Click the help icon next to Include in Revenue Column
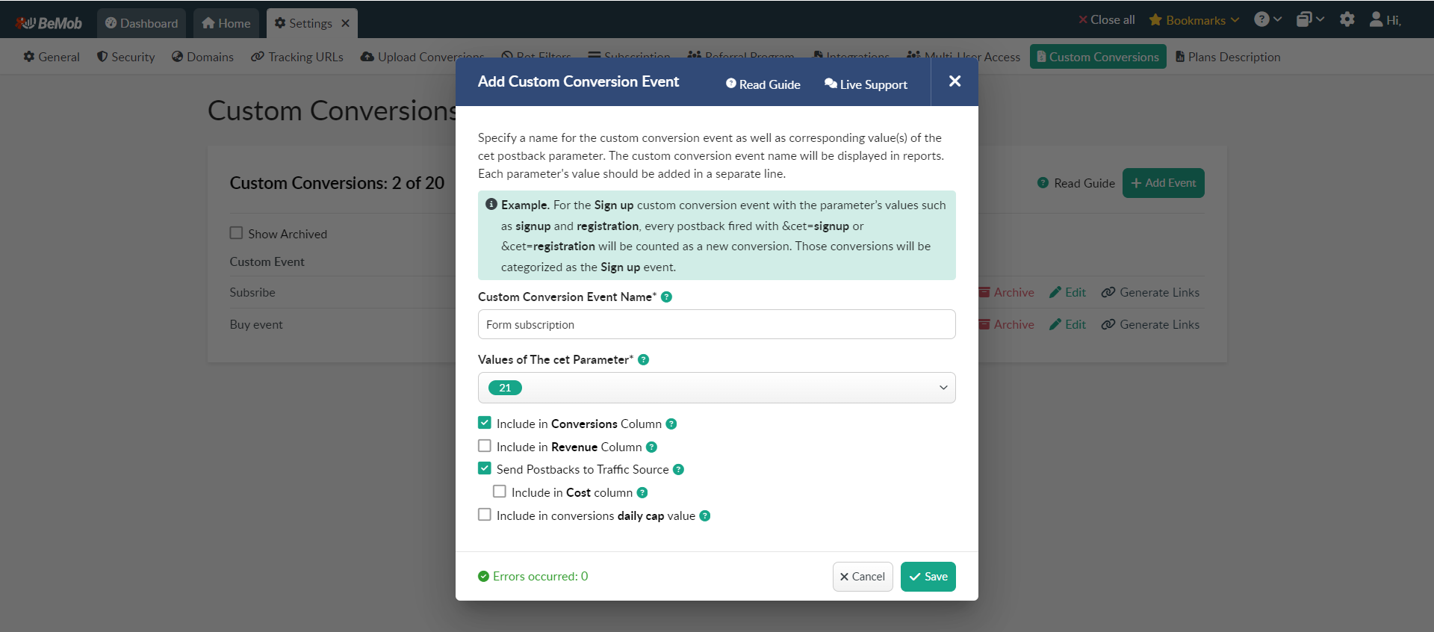The height and width of the screenshot is (632, 1434). pyautogui.click(x=651, y=447)
